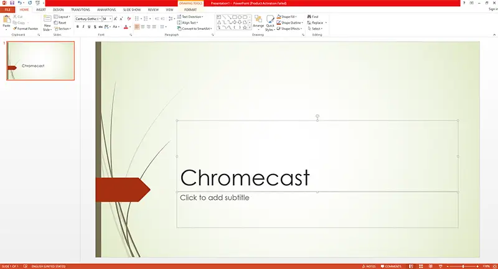Toggle underline formatting

(x=89, y=27)
